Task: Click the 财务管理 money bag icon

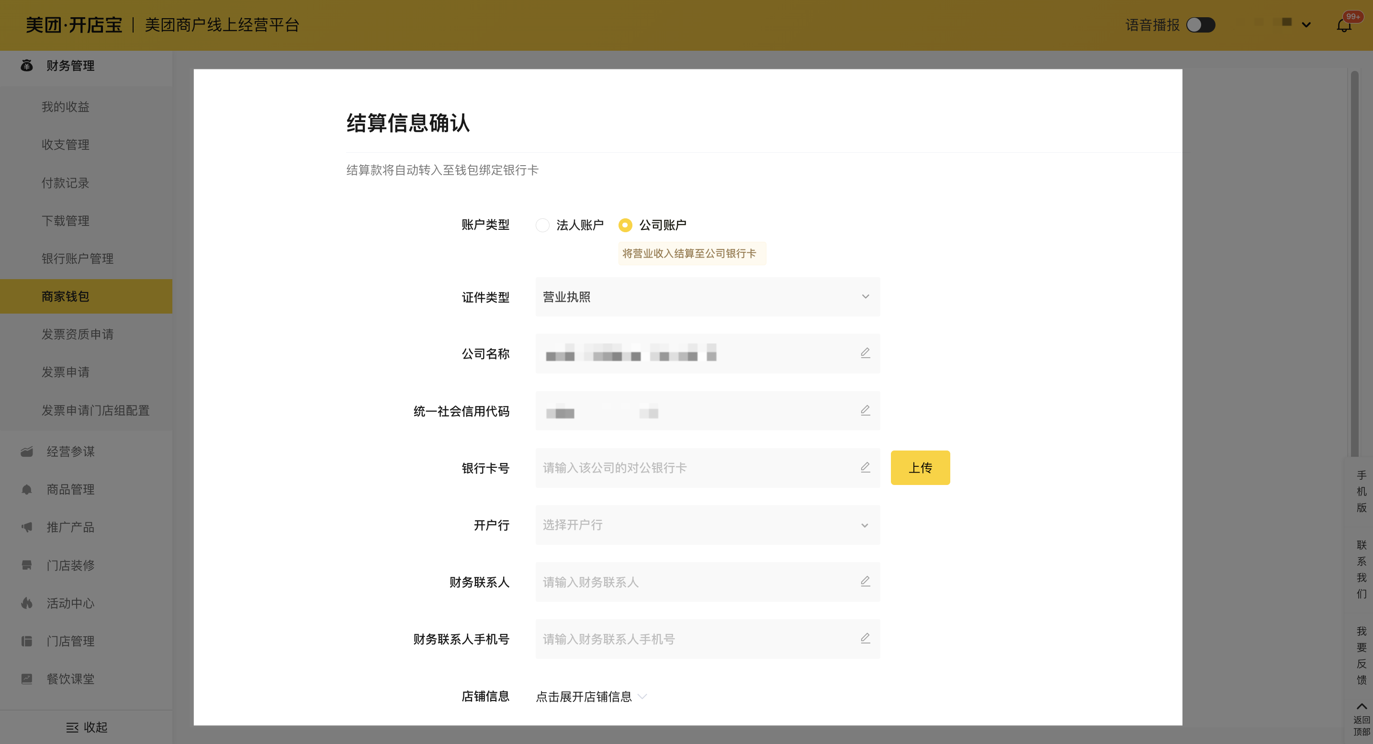Action: coord(27,66)
